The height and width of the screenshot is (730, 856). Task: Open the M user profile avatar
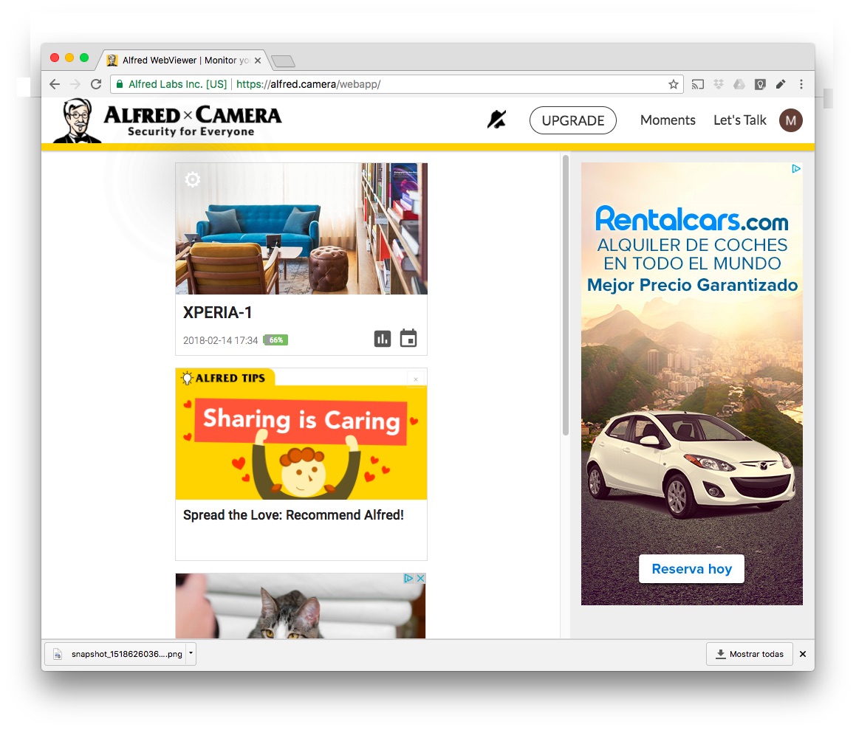(x=790, y=120)
